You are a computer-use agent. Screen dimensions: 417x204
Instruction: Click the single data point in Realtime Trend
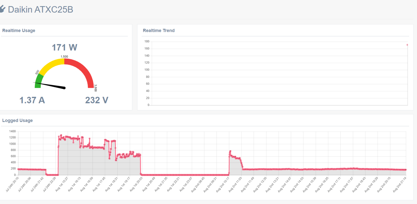tap(407, 45)
